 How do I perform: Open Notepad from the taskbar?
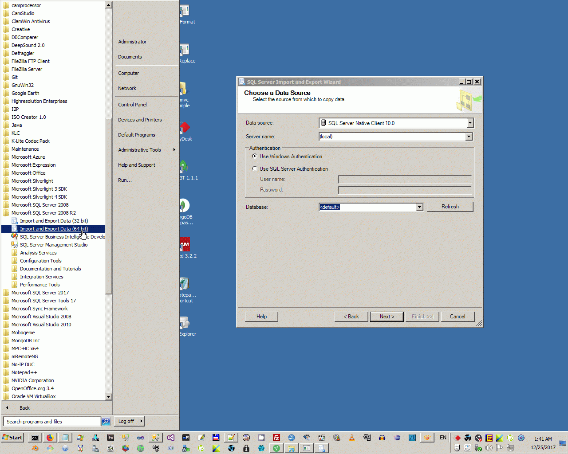point(65,438)
